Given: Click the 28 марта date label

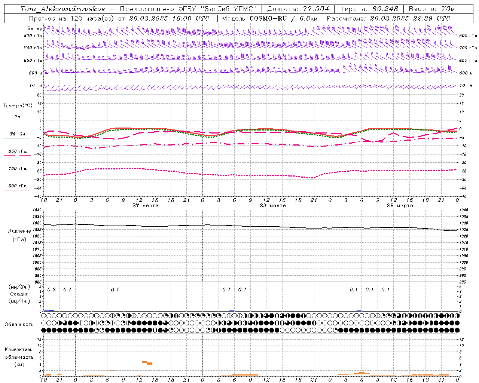Looking at the screenshot, I should pos(273,205).
